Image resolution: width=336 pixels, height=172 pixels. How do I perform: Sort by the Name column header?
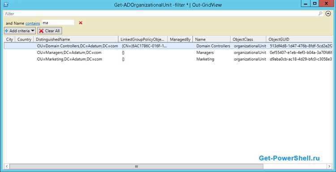tap(211, 40)
